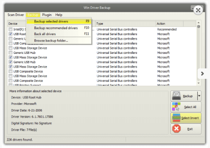Tick the USB Composite Device under checked Mass Storage
The image size is (210, 148).
pyautogui.click(x=10, y=71)
